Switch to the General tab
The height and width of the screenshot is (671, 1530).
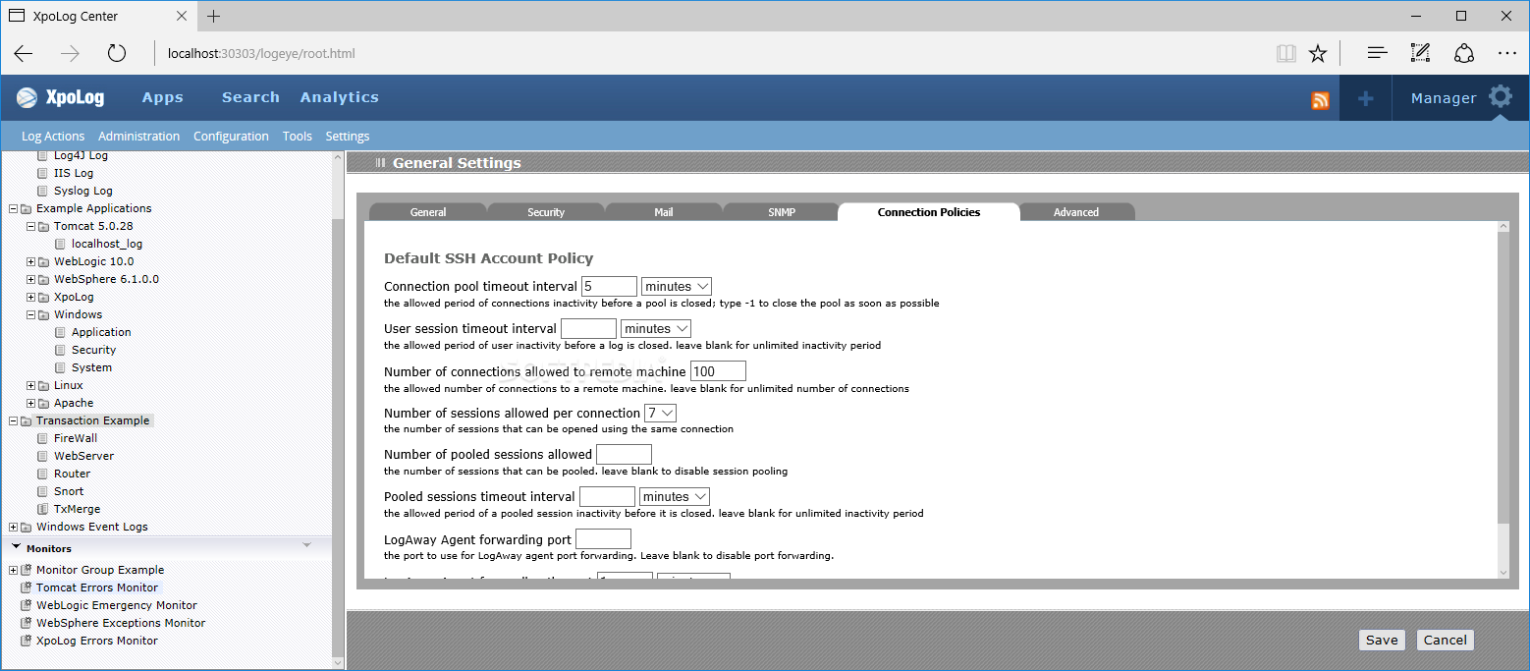(428, 212)
